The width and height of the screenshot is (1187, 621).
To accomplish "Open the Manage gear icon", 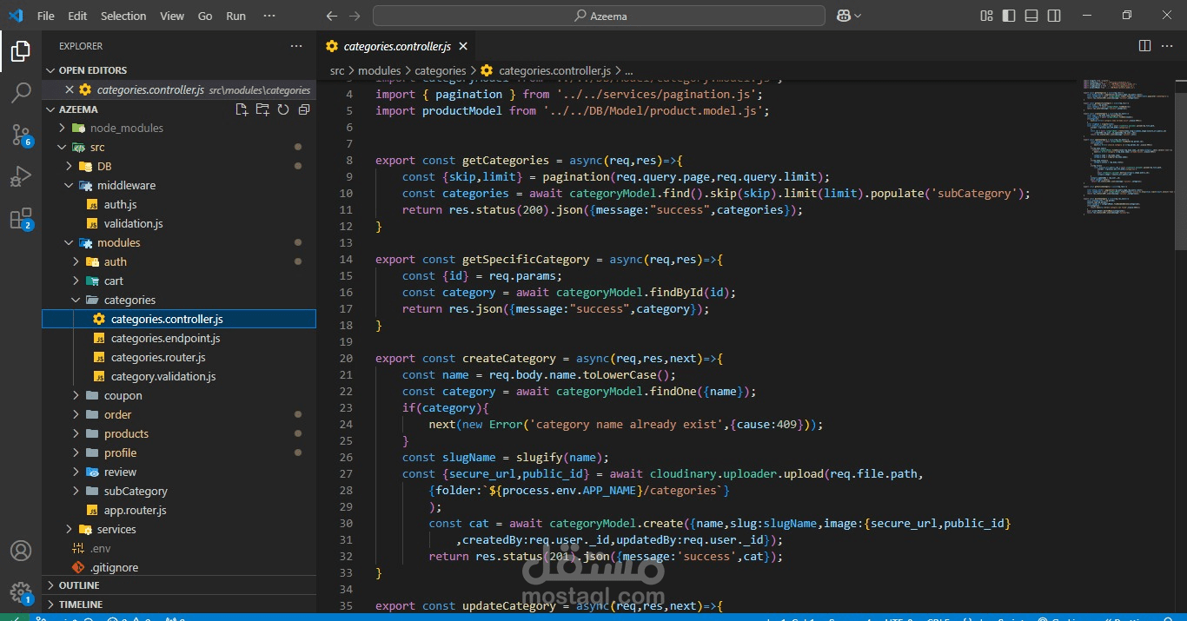I will 21,592.
